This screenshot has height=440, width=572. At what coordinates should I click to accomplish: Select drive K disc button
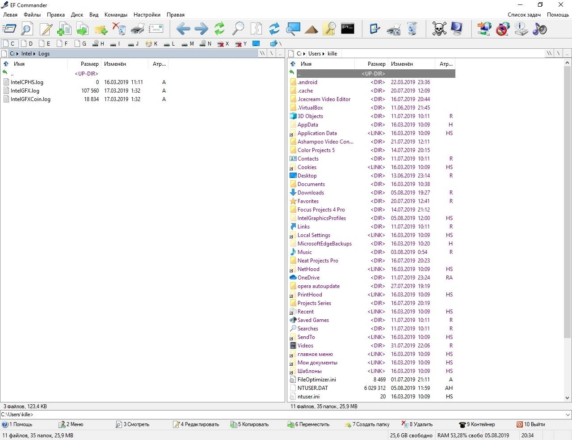(x=151, y=43)
